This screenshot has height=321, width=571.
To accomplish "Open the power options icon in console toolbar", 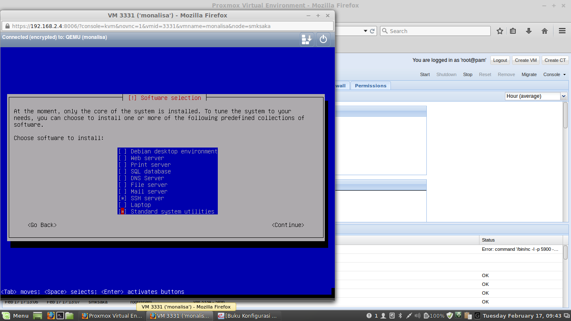I will coord(323,39).
